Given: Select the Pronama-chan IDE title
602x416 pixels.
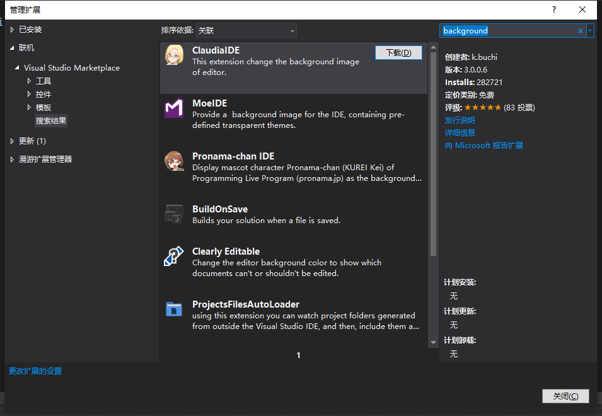Looking at the screenshot, I should [x=233, y=156].
